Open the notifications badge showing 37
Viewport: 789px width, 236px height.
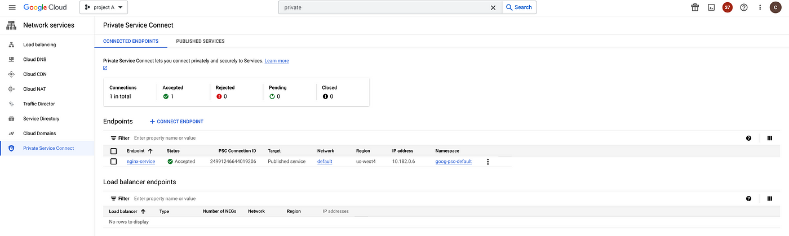click(728, 7)
